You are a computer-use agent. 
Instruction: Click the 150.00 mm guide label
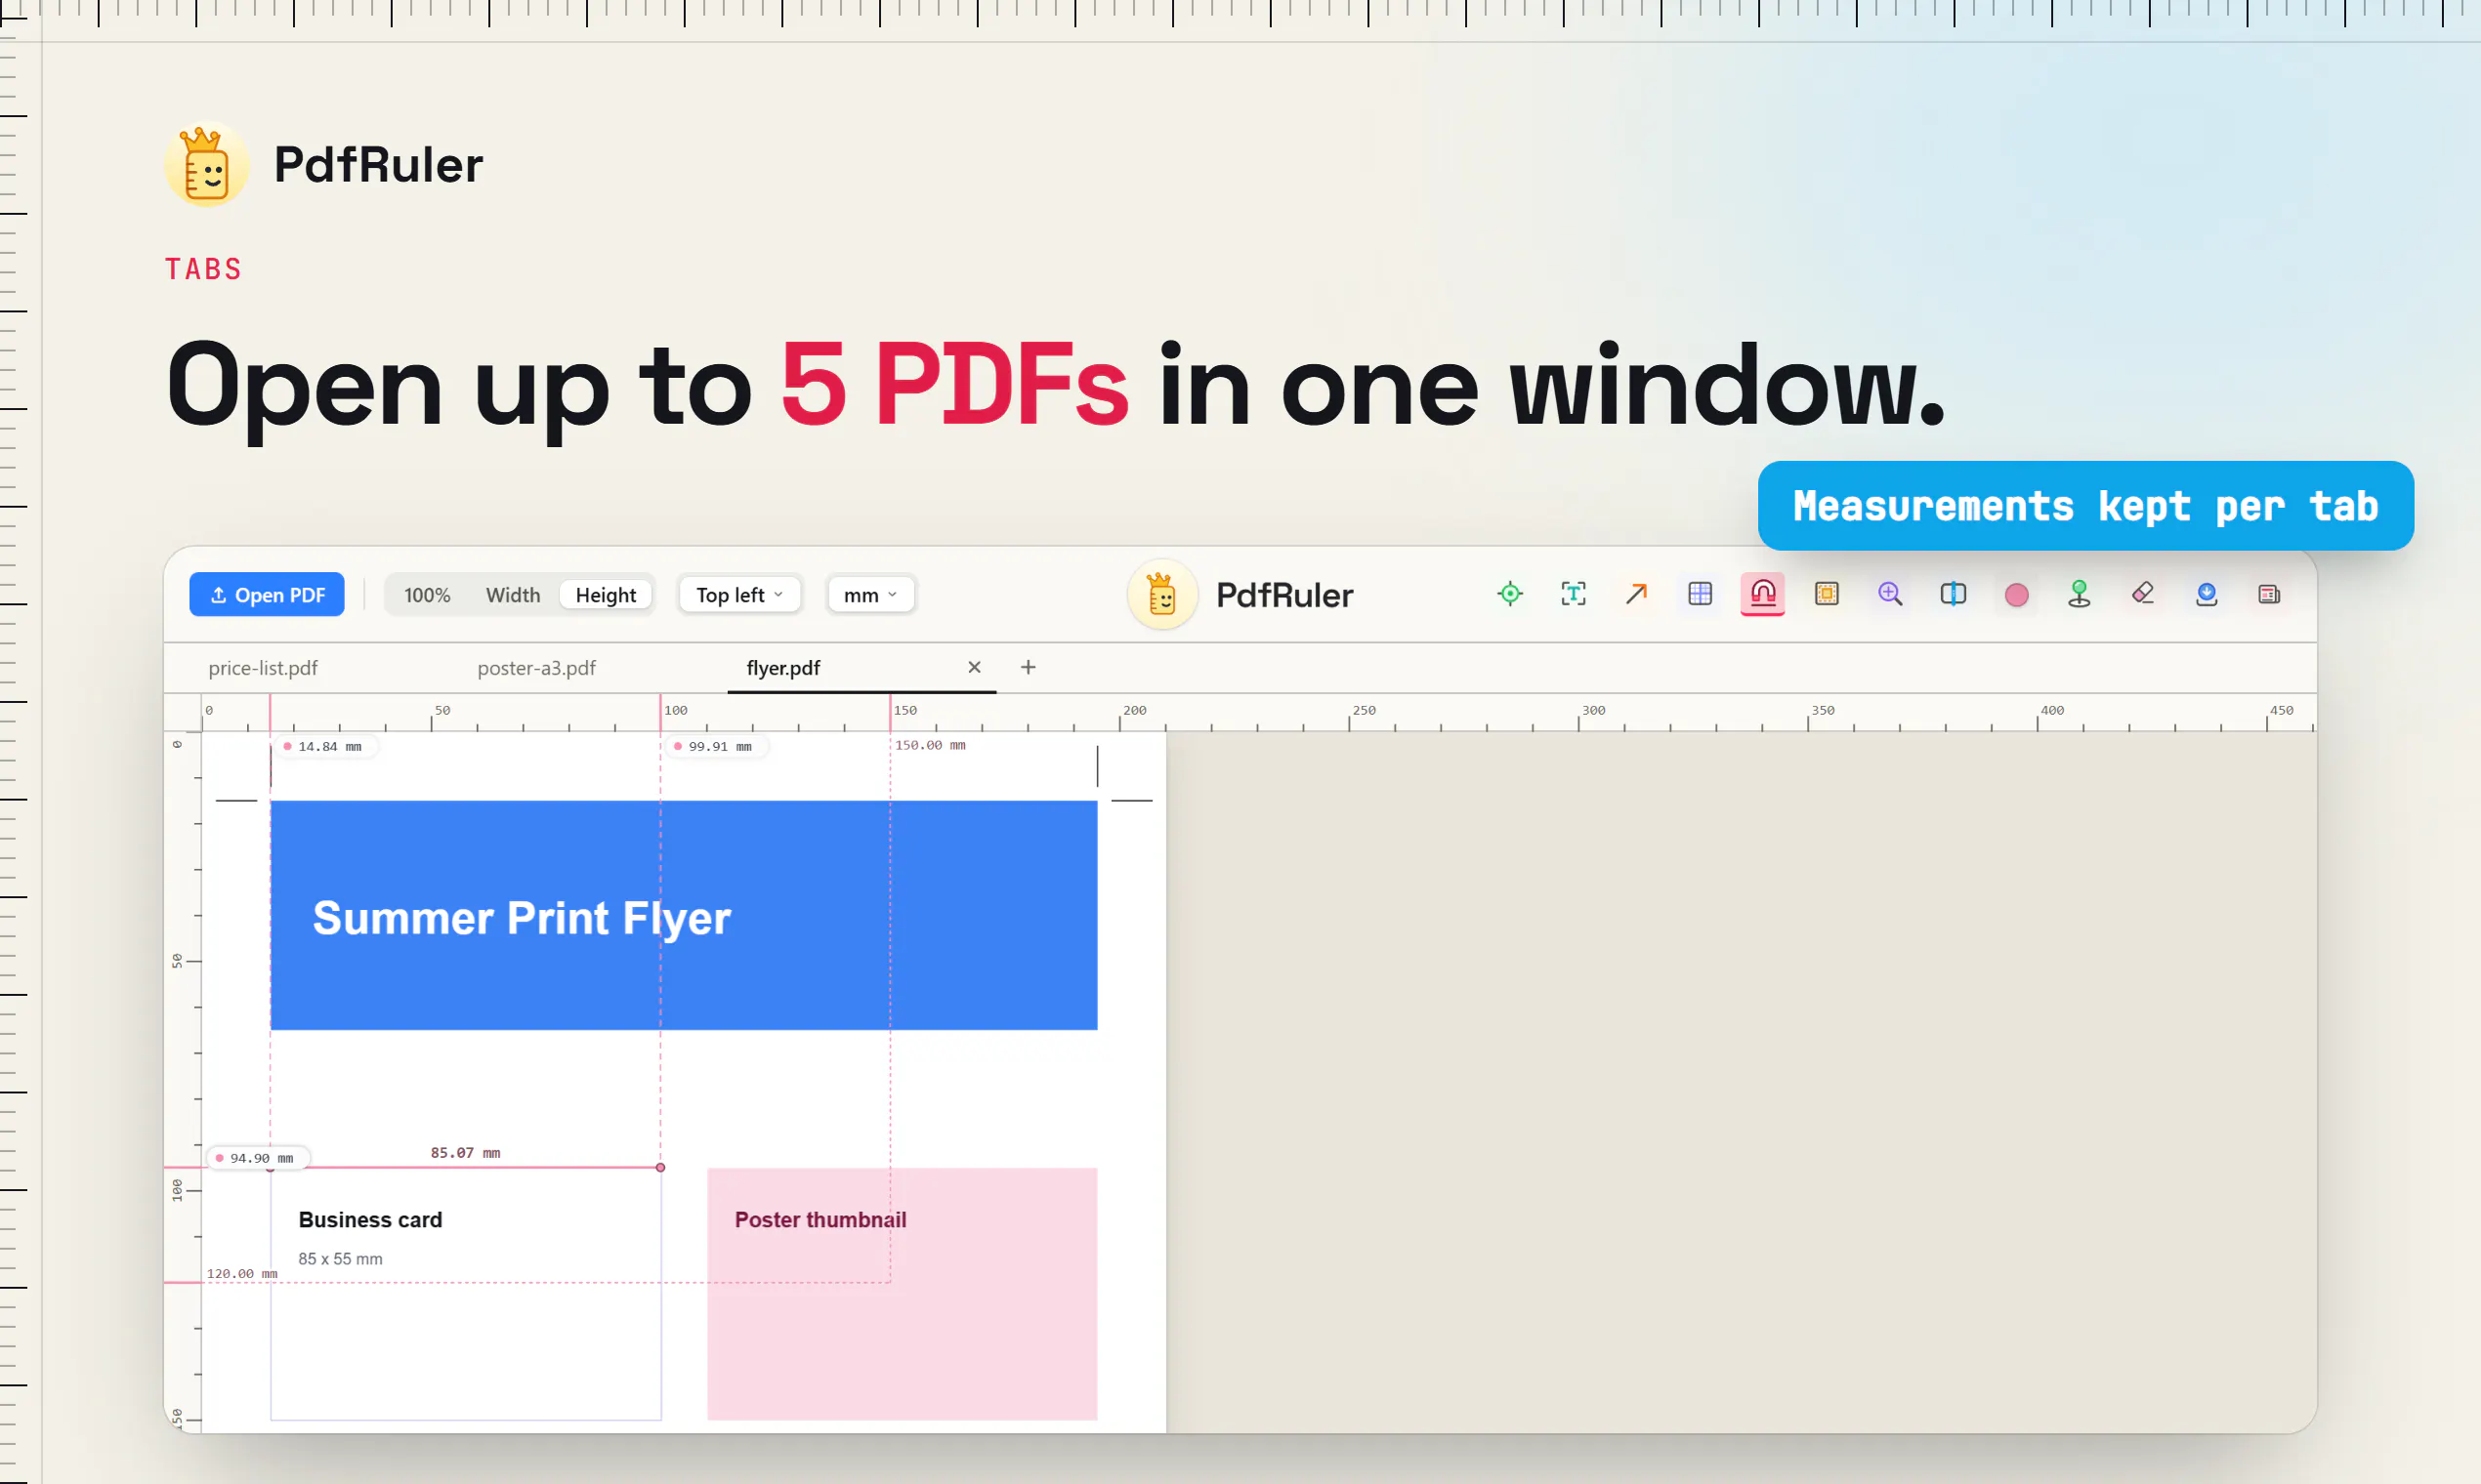(x=930, y=746)
